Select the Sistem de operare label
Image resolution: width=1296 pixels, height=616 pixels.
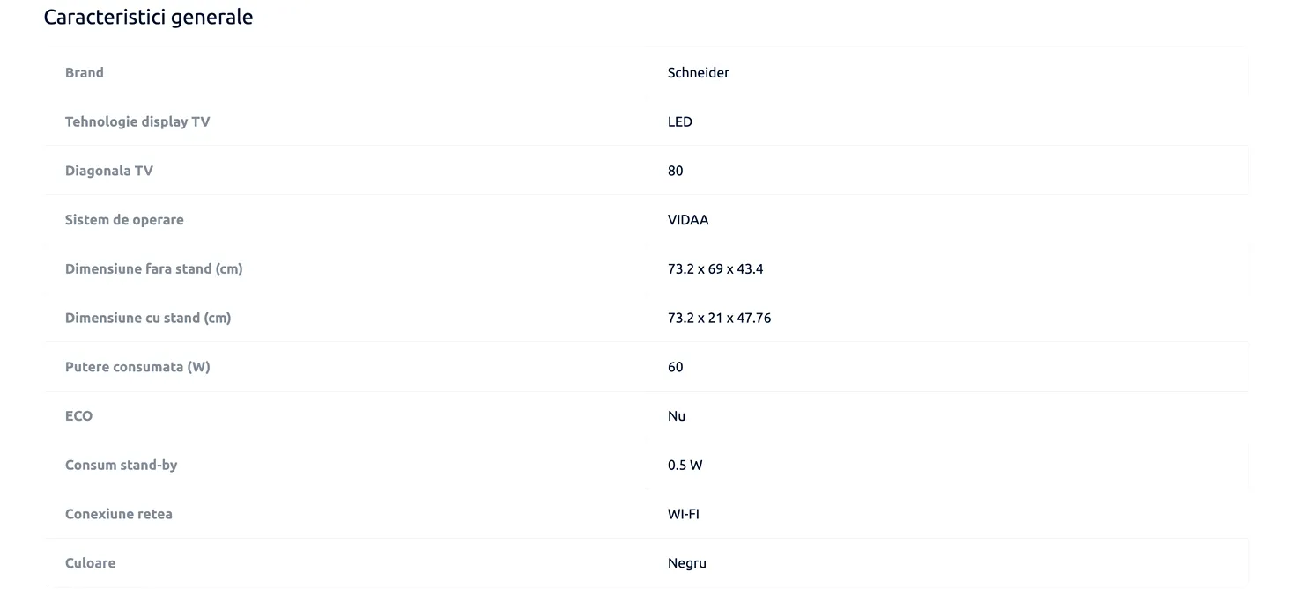point(124,220)
